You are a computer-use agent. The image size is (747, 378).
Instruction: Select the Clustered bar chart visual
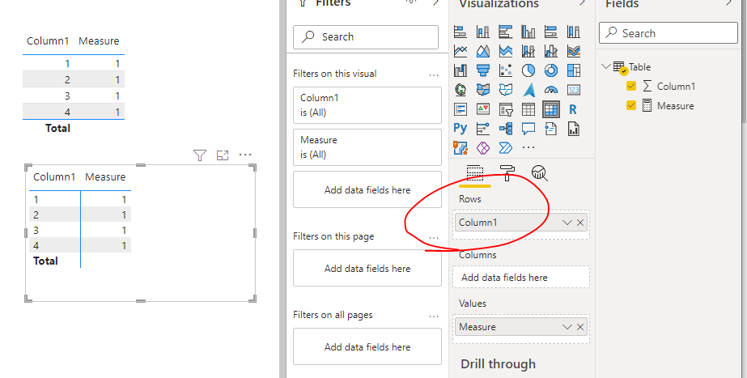pos(506,32)
